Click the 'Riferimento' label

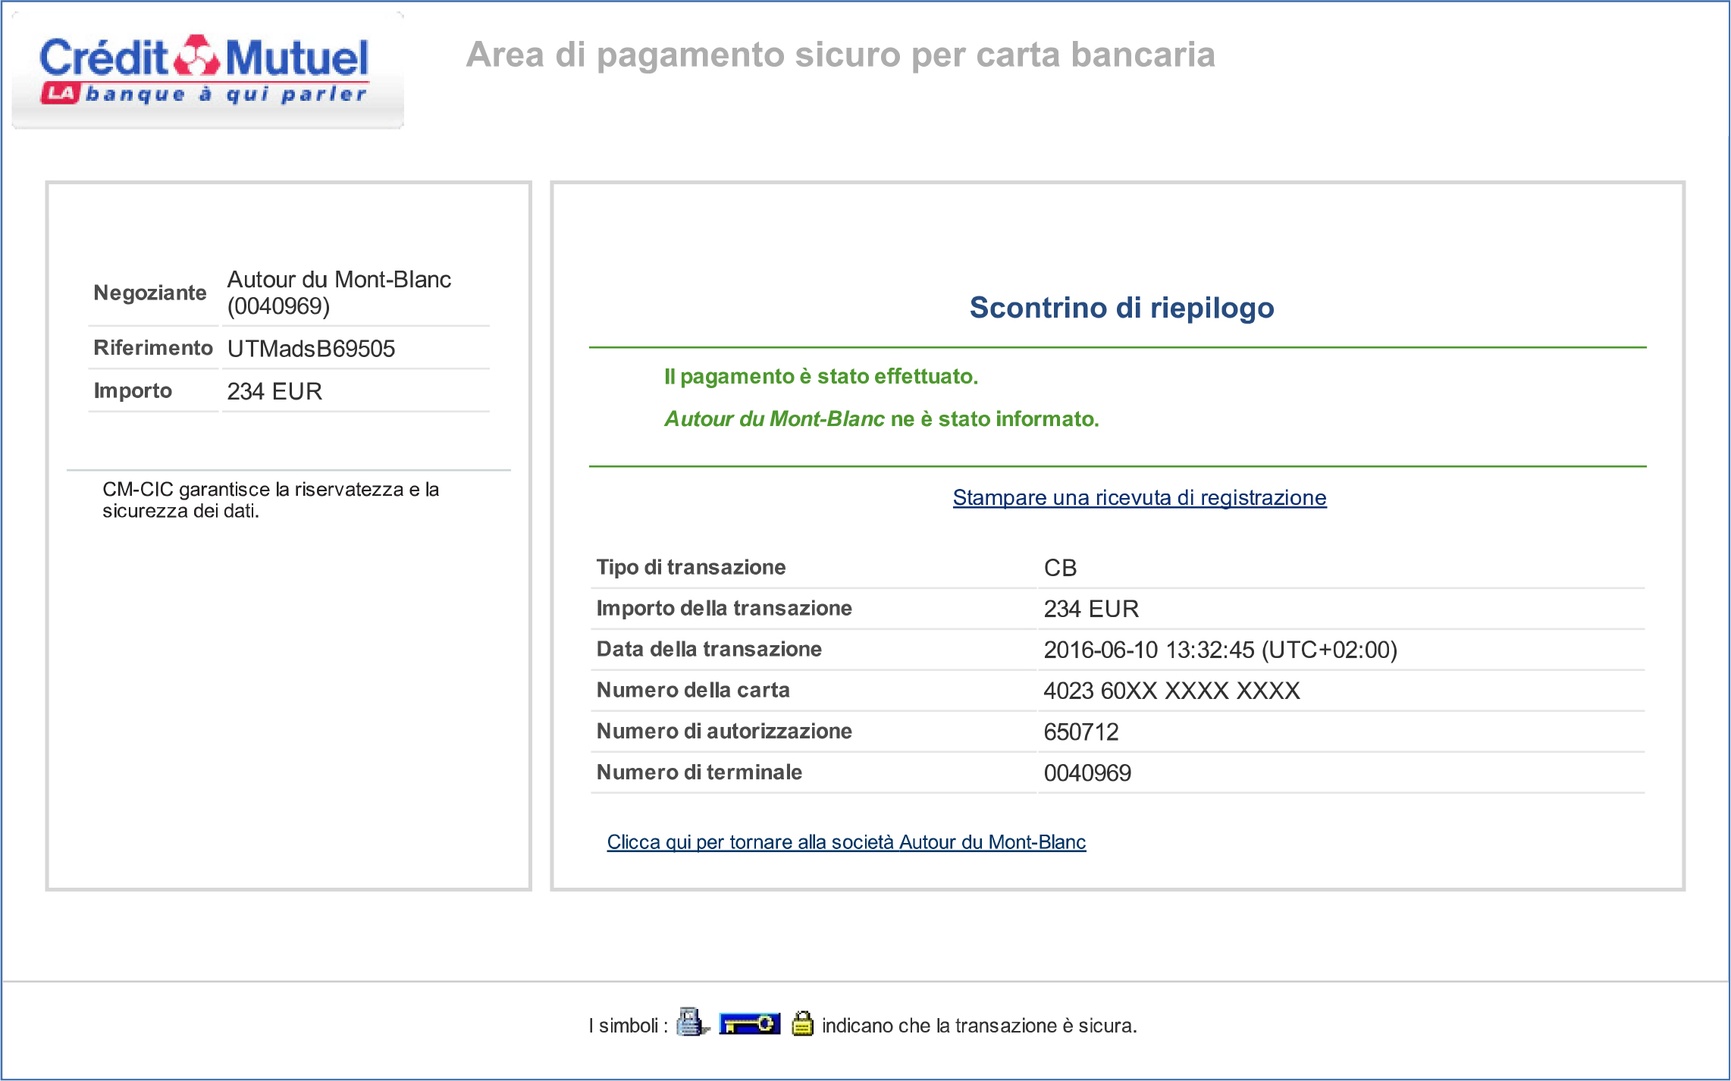click(x=153, y=348)
